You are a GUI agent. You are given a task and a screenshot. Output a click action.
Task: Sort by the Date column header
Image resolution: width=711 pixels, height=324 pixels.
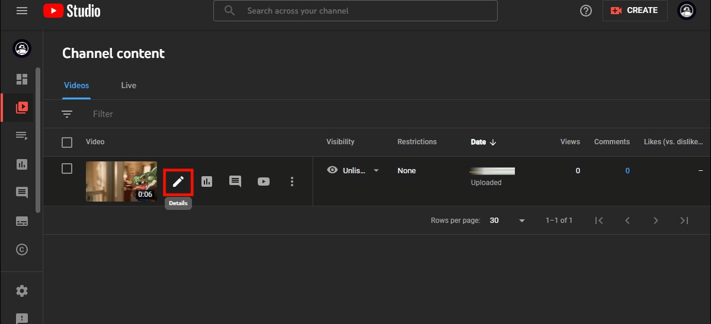tap(478, 142)
